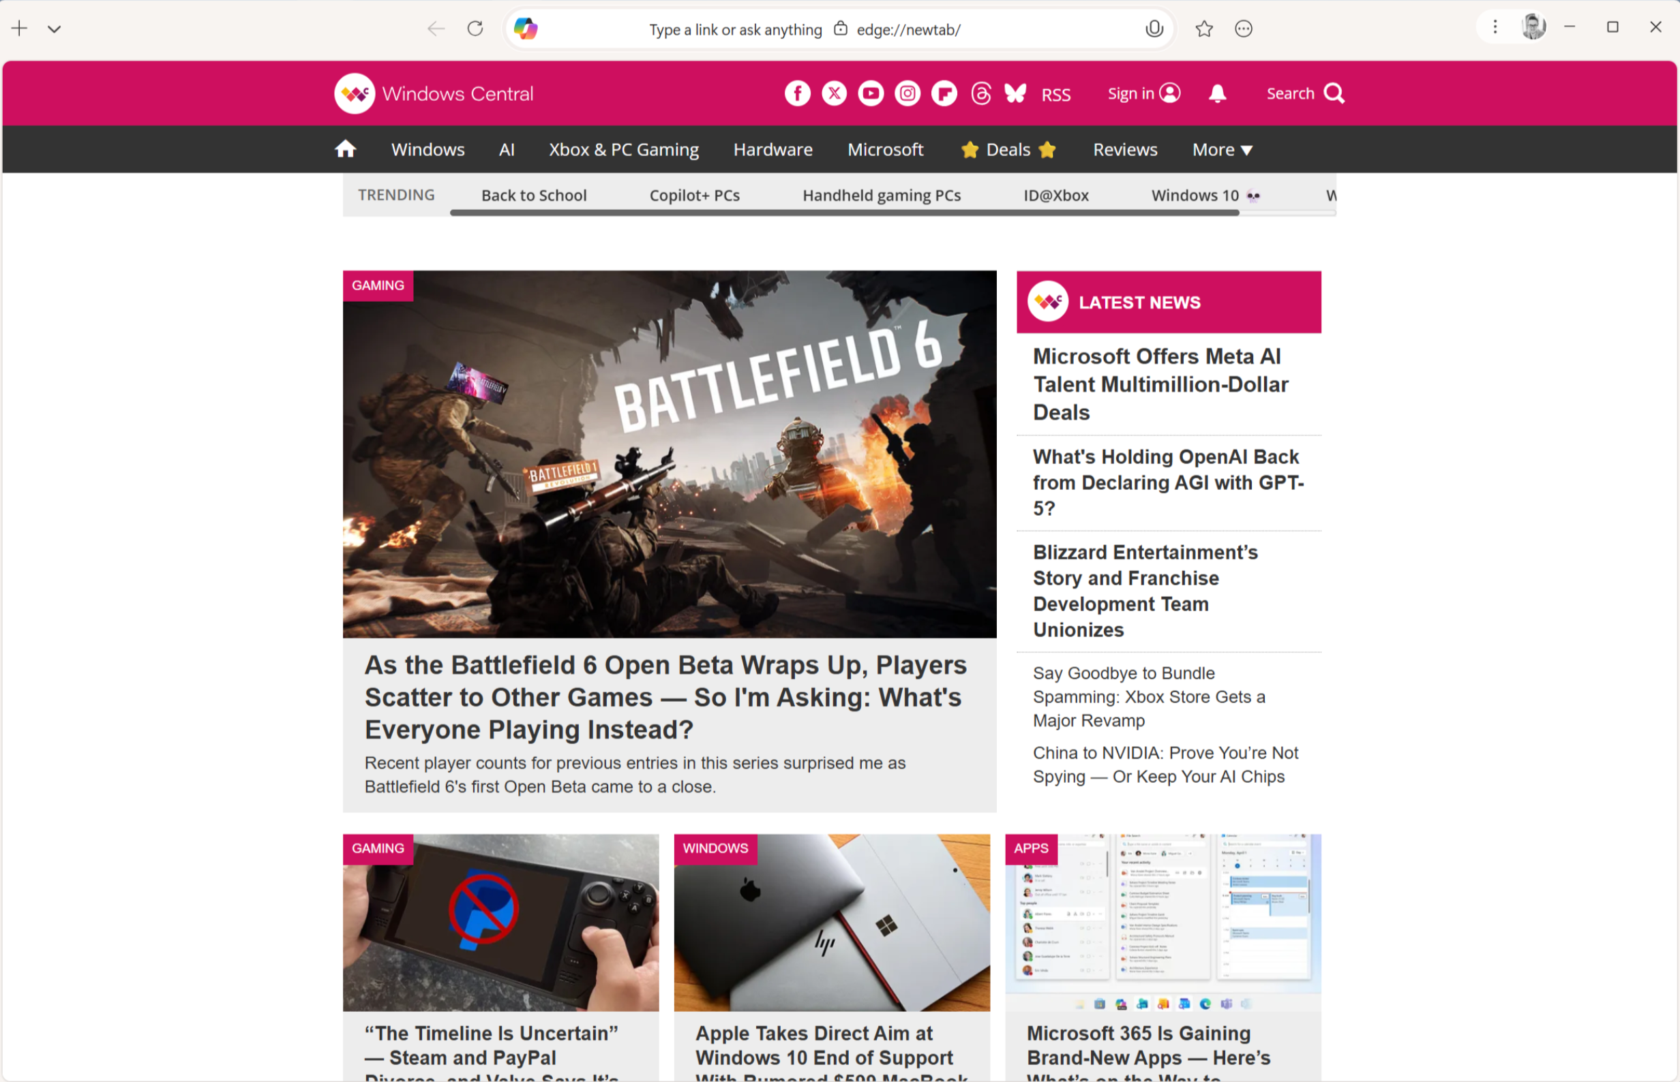Click the trending topics horizontal scrollbar
The width and height of the screenshot is (1680, 1082).
pos(844,213)
